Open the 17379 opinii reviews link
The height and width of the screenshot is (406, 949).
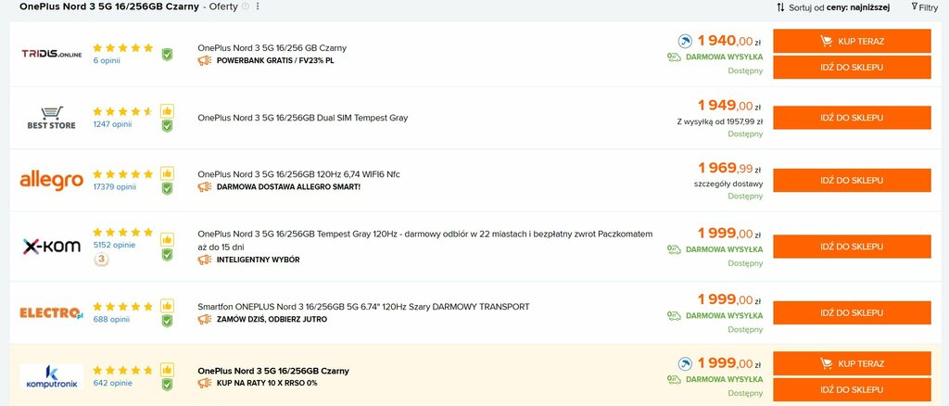point(114,187)
